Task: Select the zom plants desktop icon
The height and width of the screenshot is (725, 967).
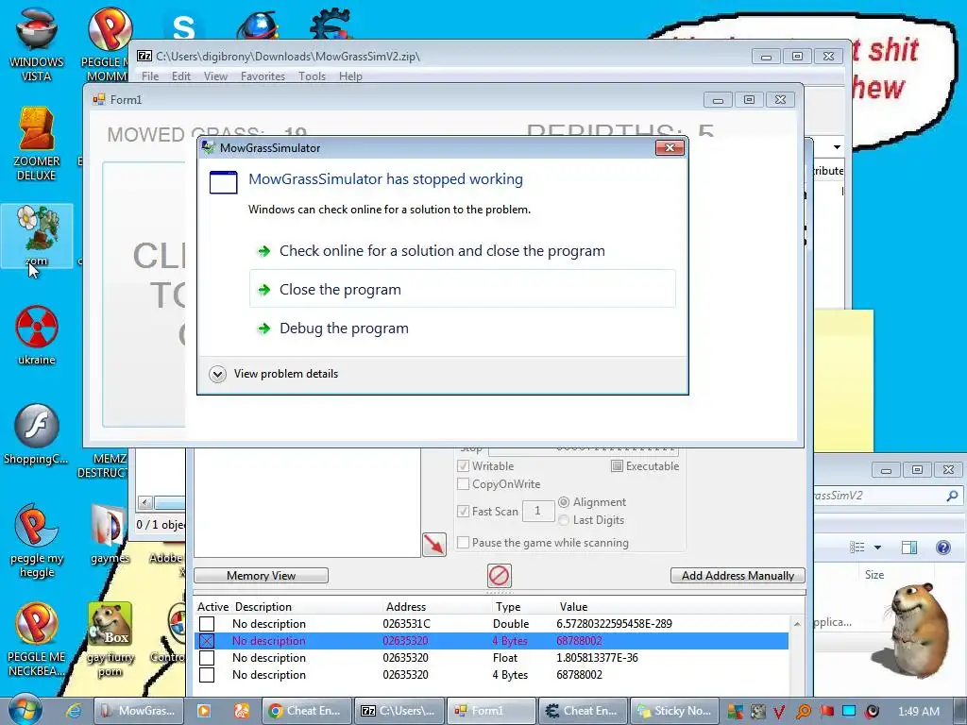Action: click(x=37, y=236)
